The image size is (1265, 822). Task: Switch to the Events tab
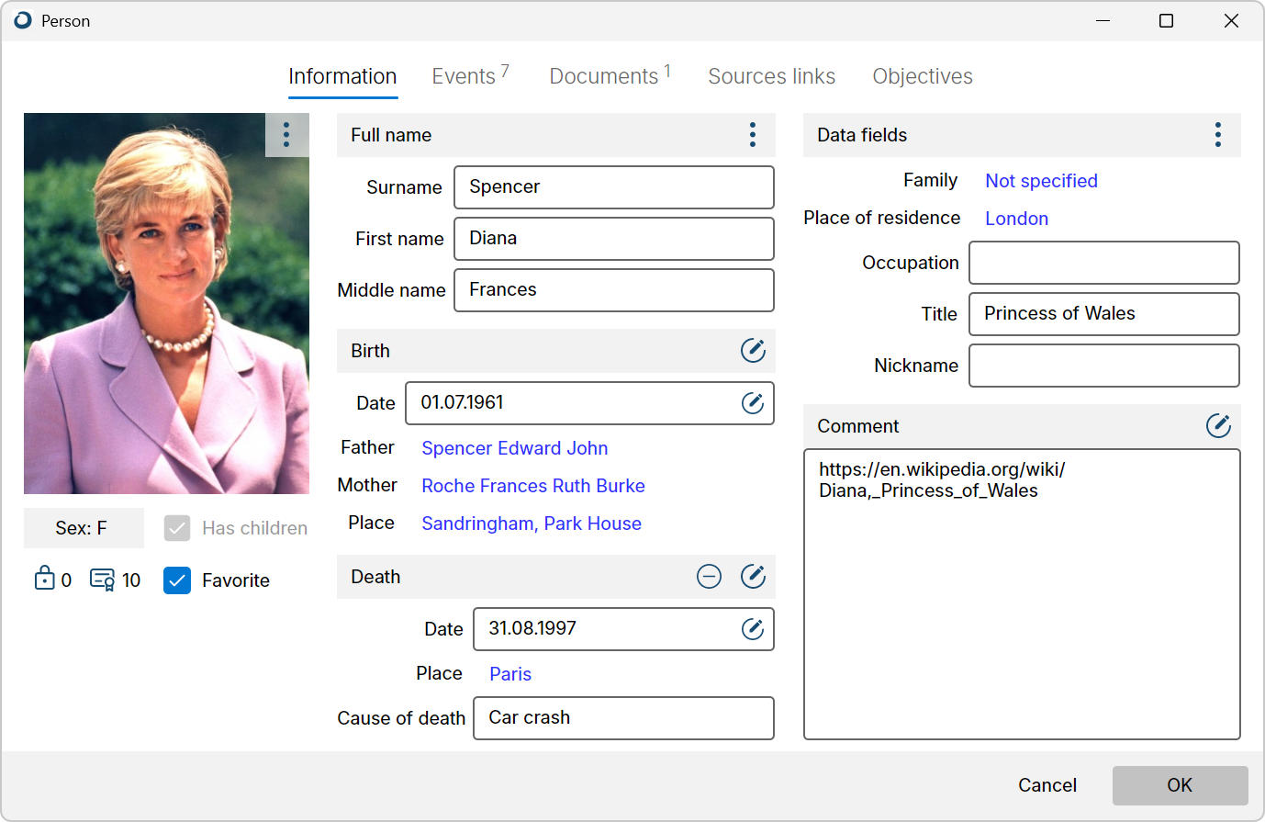[462, 76]
